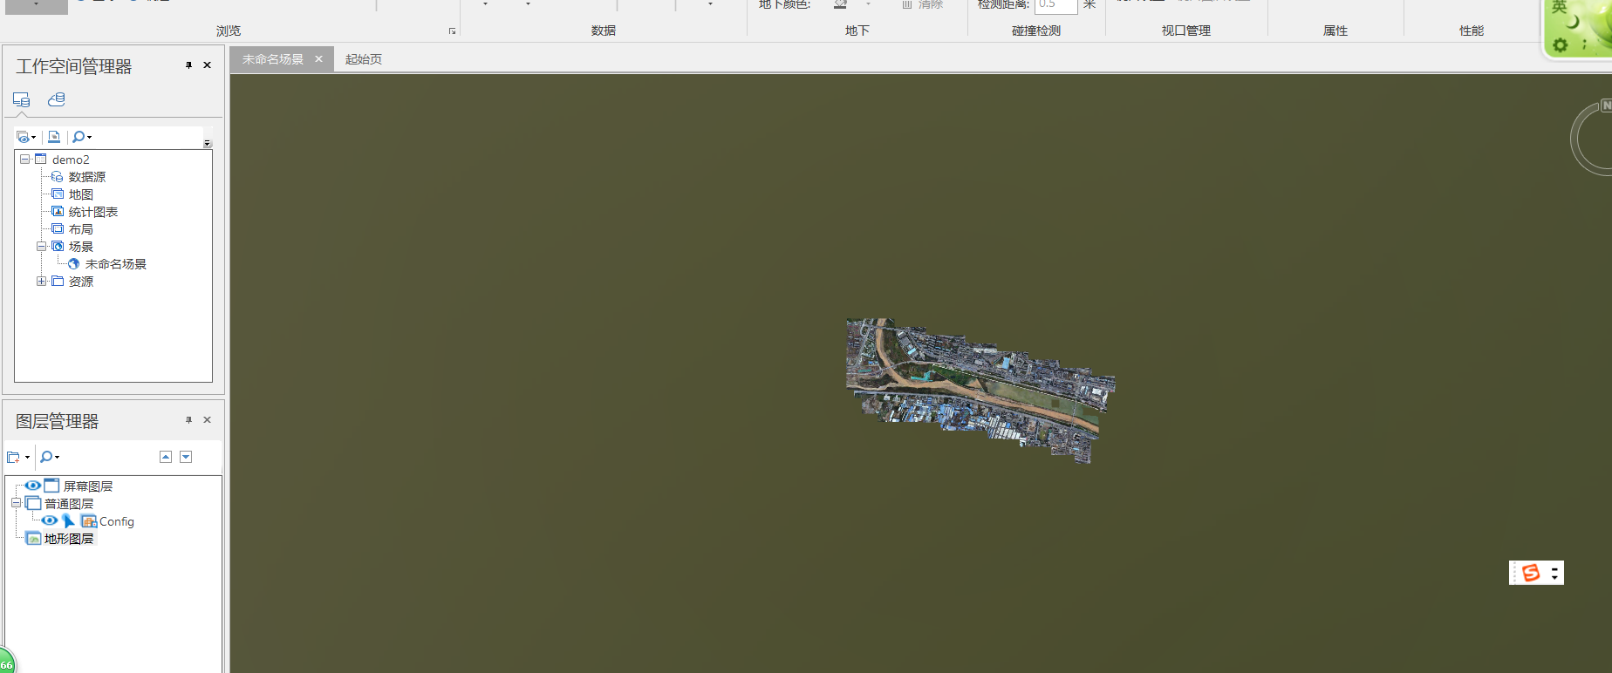Open the search dropdown in workspace manager toolbar
This screenshot has width=1612, height=673.
82,137
